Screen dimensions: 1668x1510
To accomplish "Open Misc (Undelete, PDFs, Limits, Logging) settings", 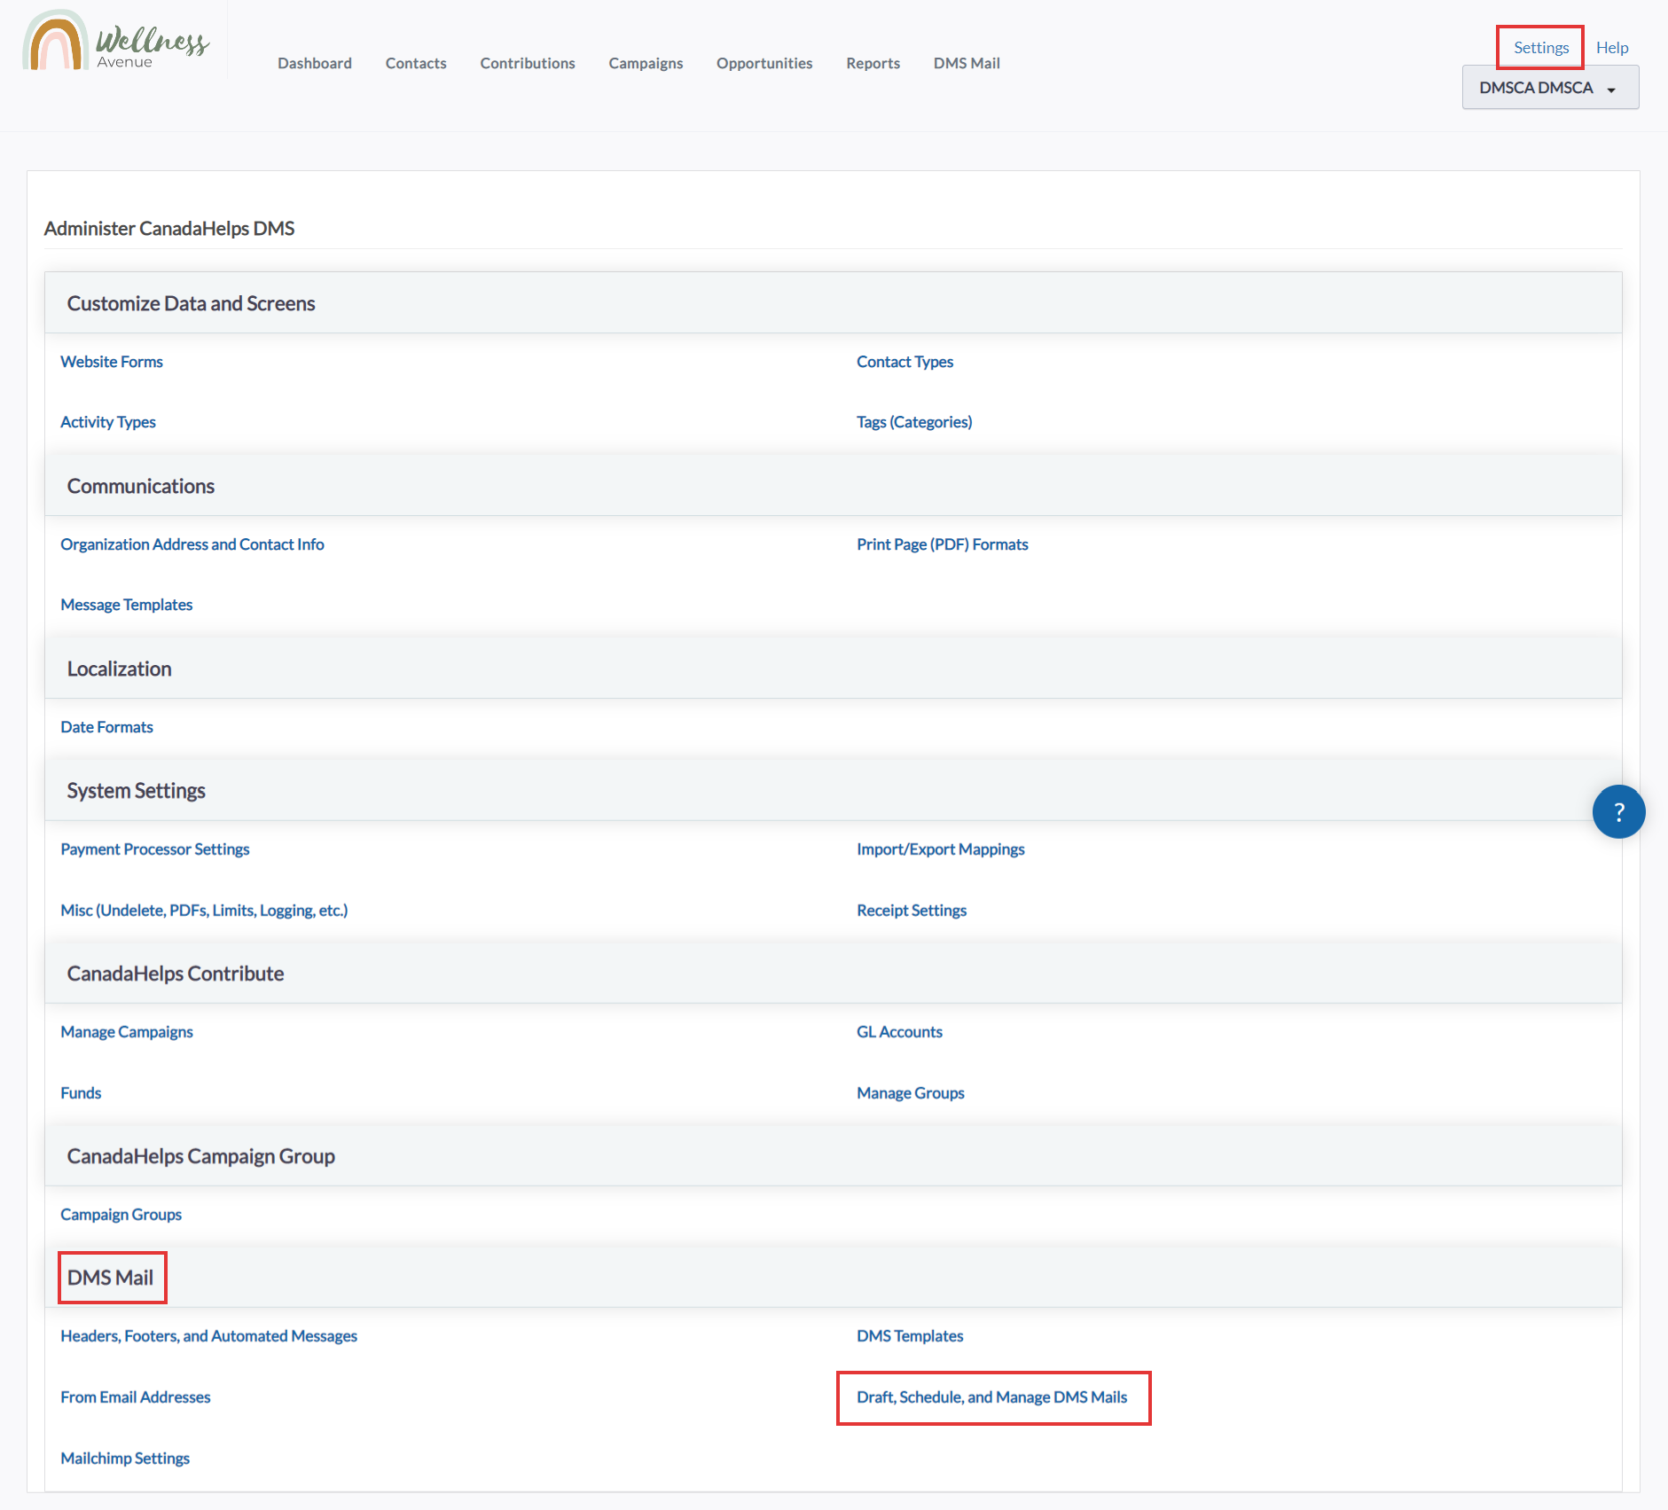I will click(204, 911).
